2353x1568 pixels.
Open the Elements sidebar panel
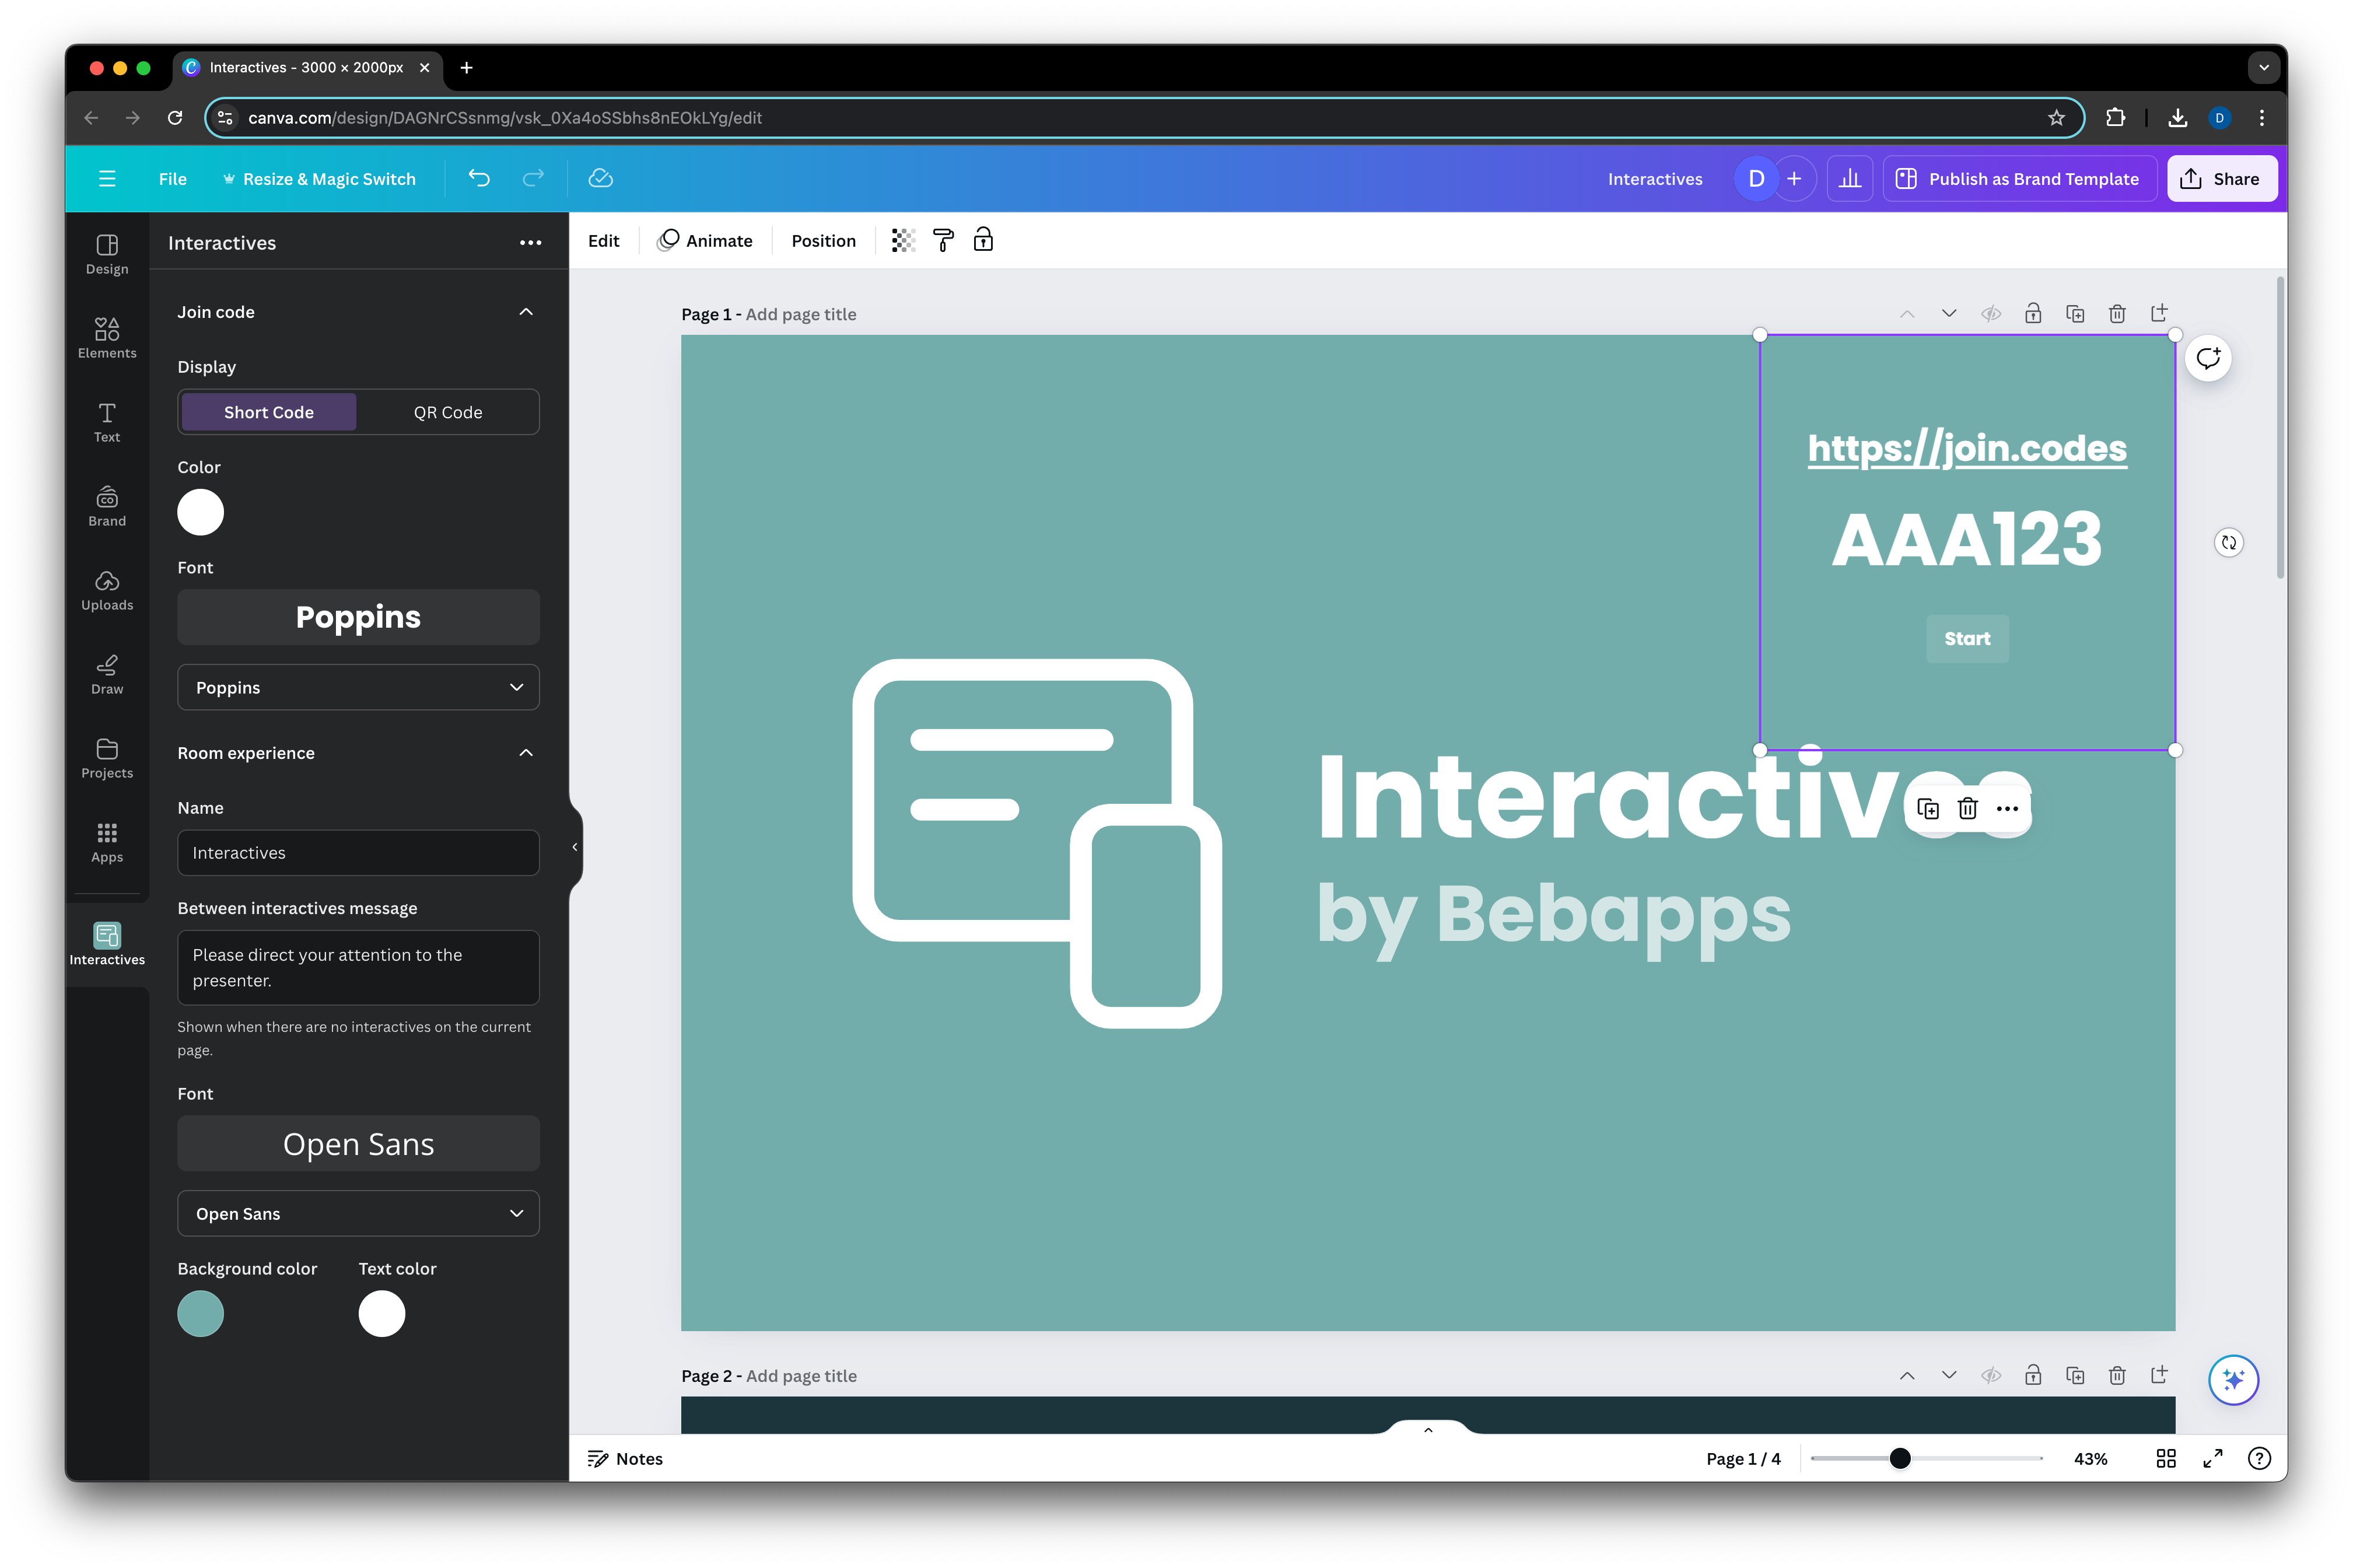pyautogui.click(x=107, y=338)
